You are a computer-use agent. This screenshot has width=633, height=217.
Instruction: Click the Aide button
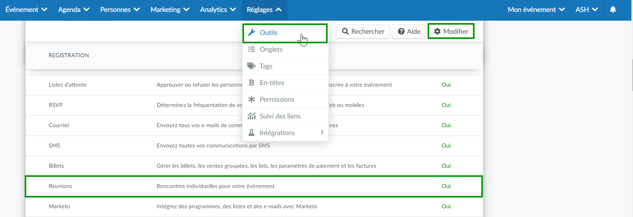click(409, 31)
